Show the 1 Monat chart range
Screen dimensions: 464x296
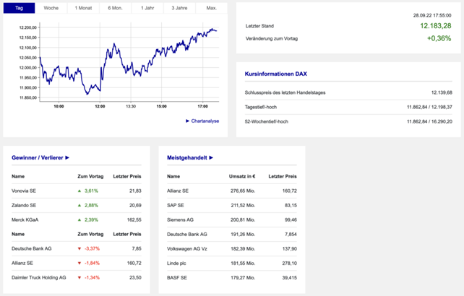pos(83,7)
